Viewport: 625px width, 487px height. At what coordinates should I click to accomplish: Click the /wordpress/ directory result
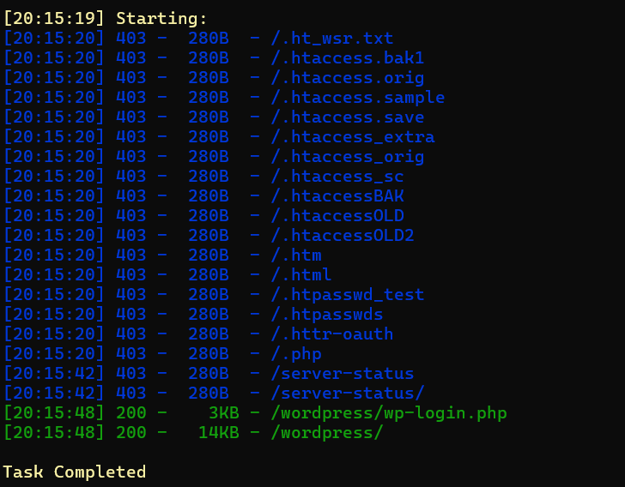(327, 433)
